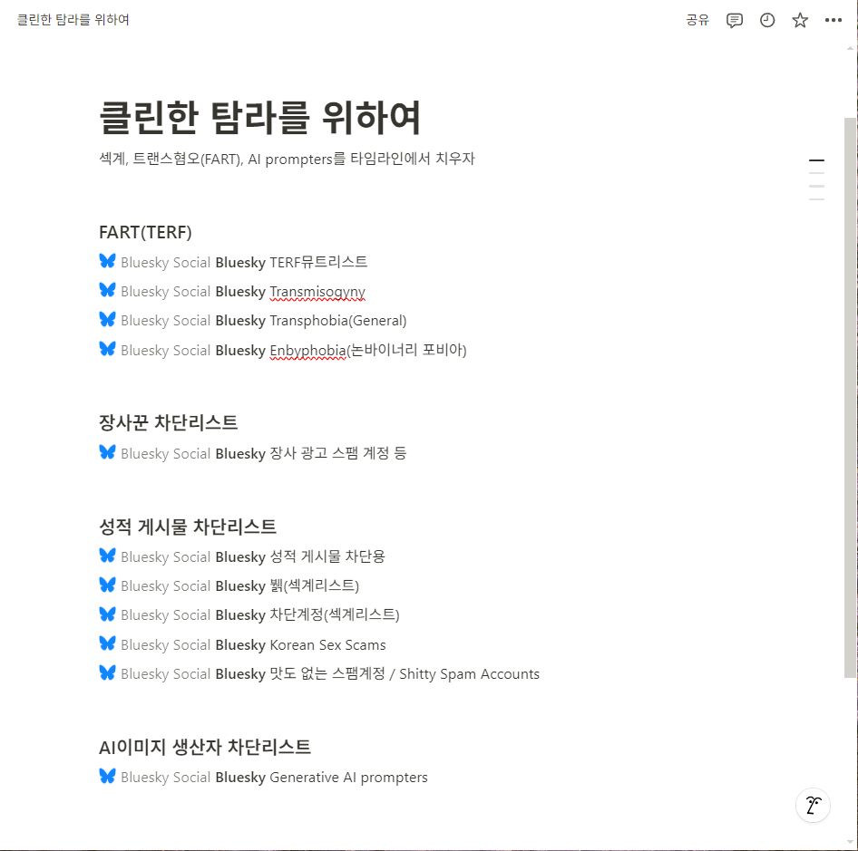Open the 성적 게시물 차단용 link

(x=242, y=556)
